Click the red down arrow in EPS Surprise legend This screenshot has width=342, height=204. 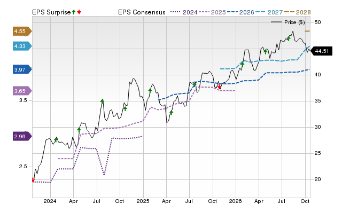pyautogui.click(x=79, y=12)
